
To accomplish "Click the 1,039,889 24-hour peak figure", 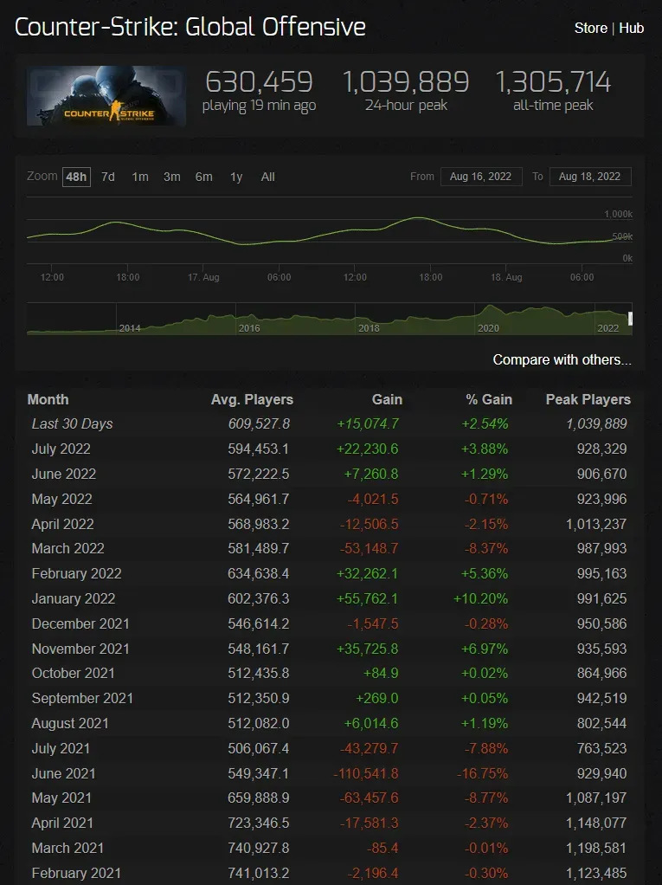I will pos(406,82).
